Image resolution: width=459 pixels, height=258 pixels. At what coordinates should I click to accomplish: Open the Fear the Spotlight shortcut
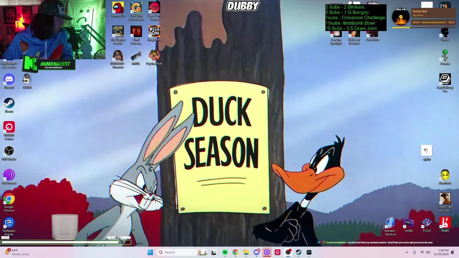pos(336,38)
